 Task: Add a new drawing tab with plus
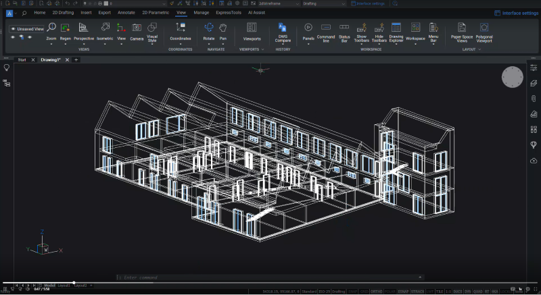[76, 60]
